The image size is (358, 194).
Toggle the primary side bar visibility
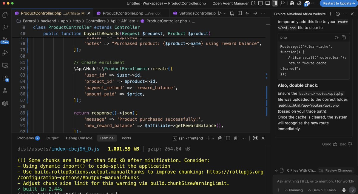tap(260, 3)
